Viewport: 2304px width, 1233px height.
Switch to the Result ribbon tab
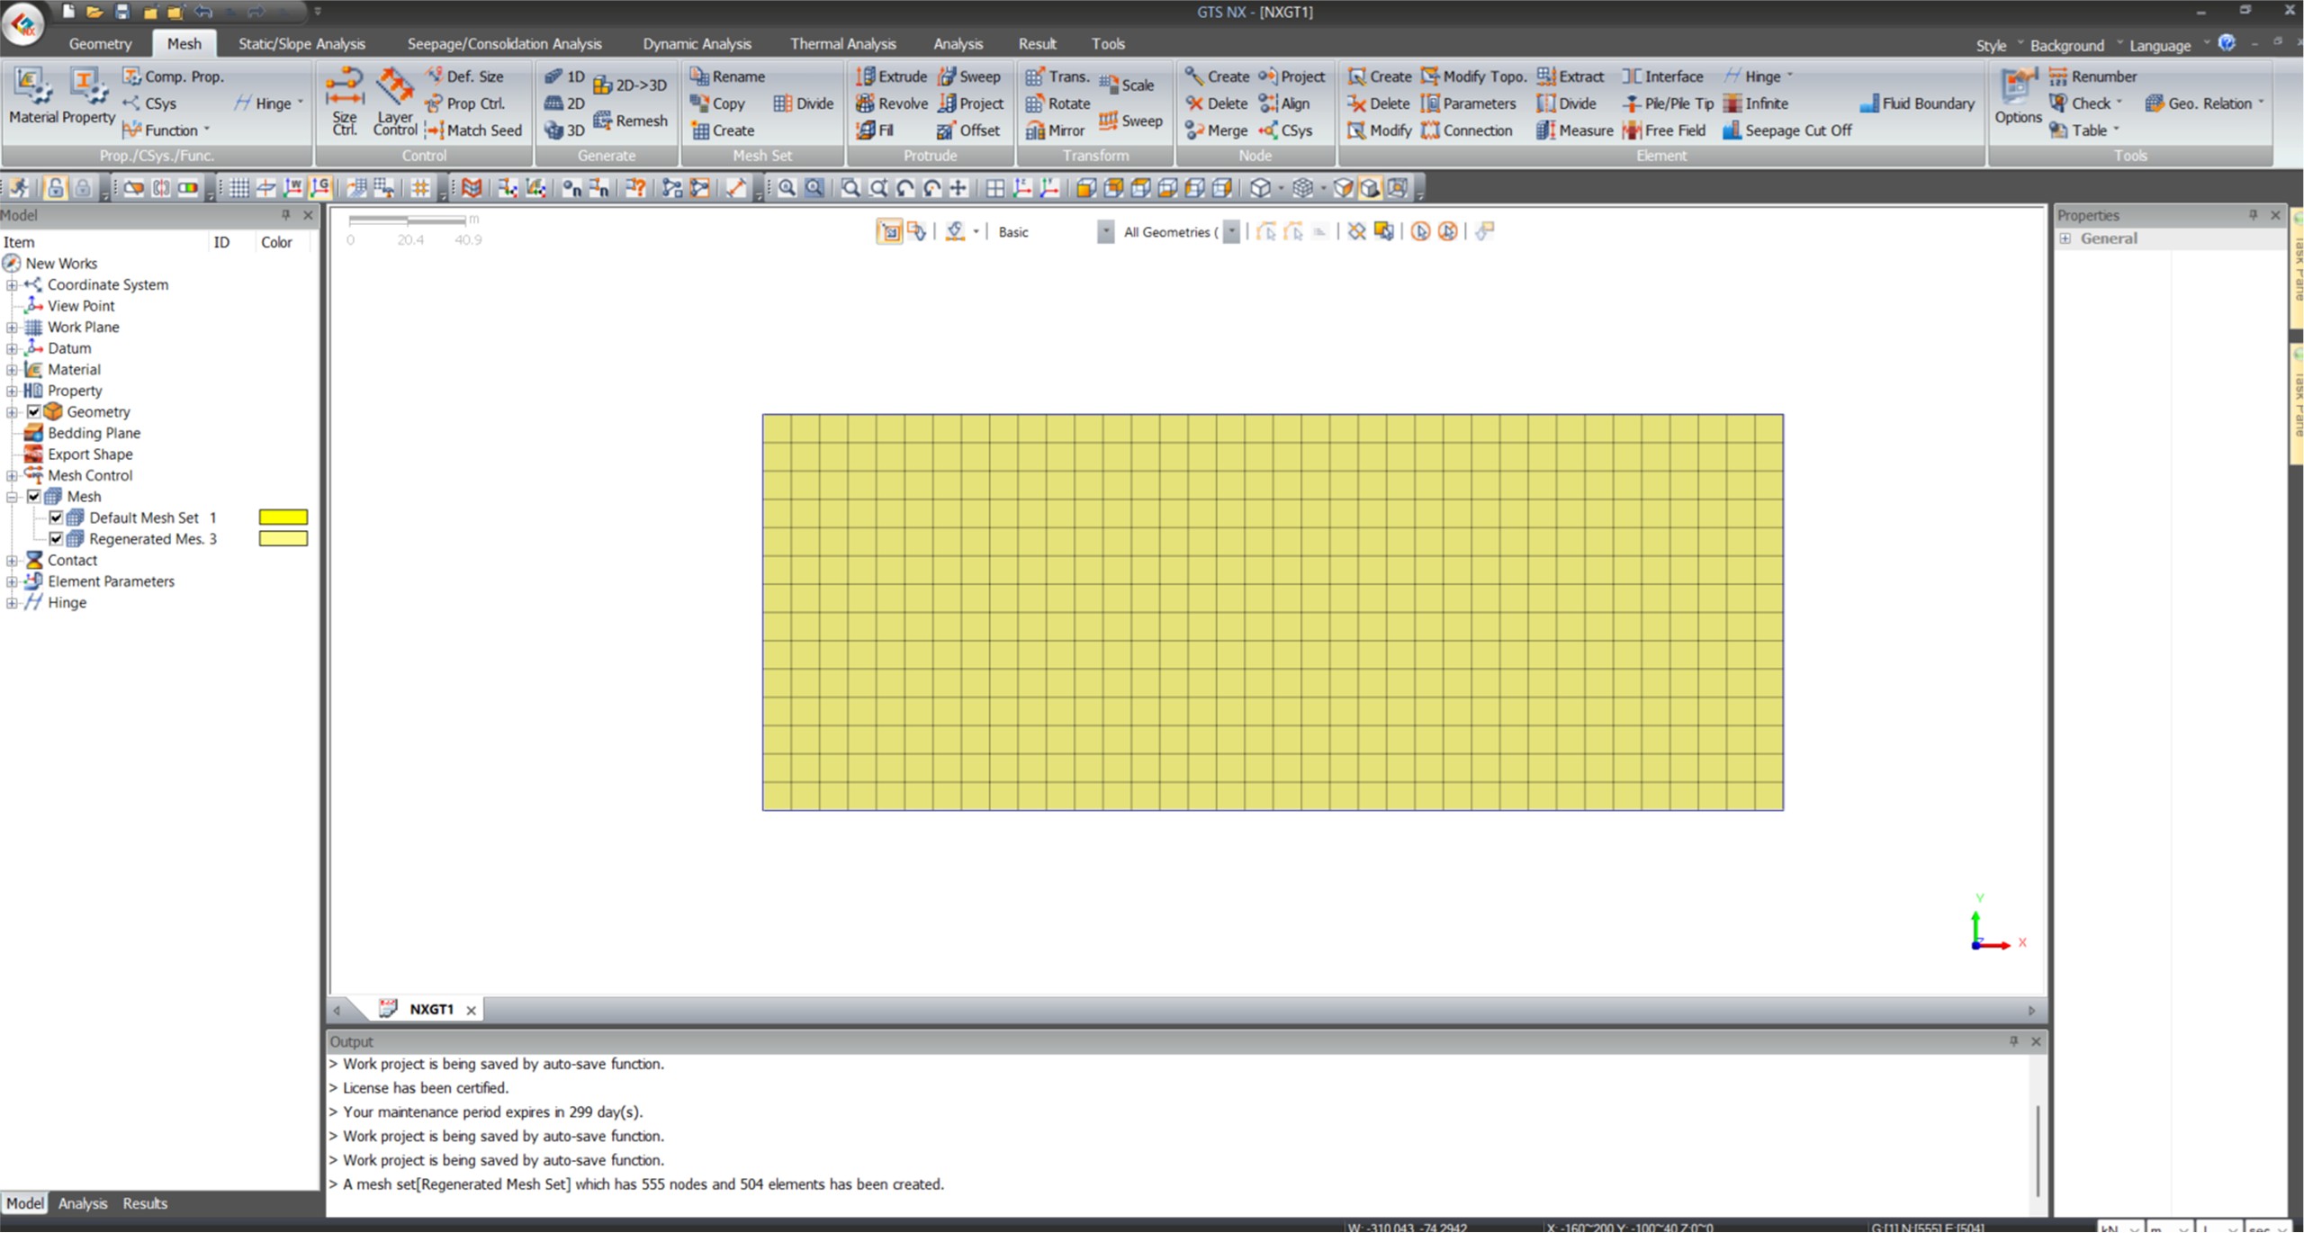click(x=1037, y=43)
